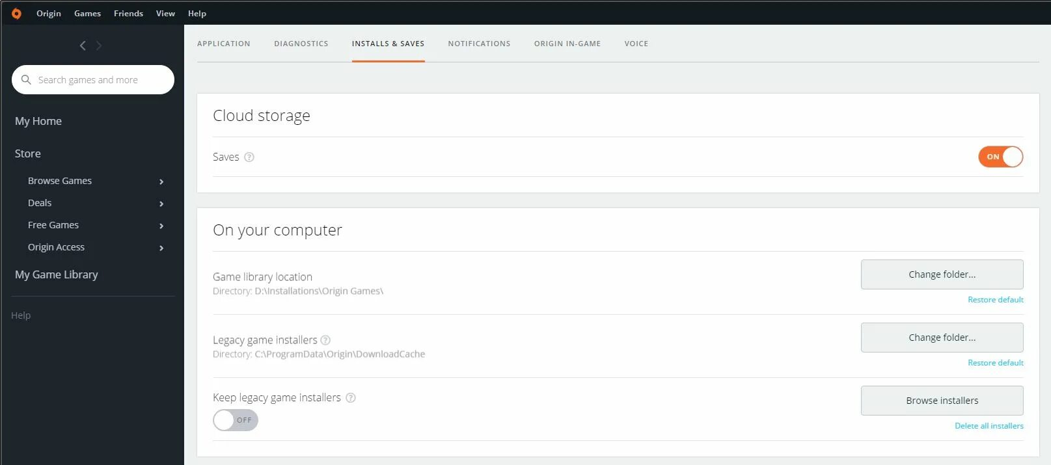Click Delete all installers link
Viewport: 1051px width, 465px height.
coord(989,426)
